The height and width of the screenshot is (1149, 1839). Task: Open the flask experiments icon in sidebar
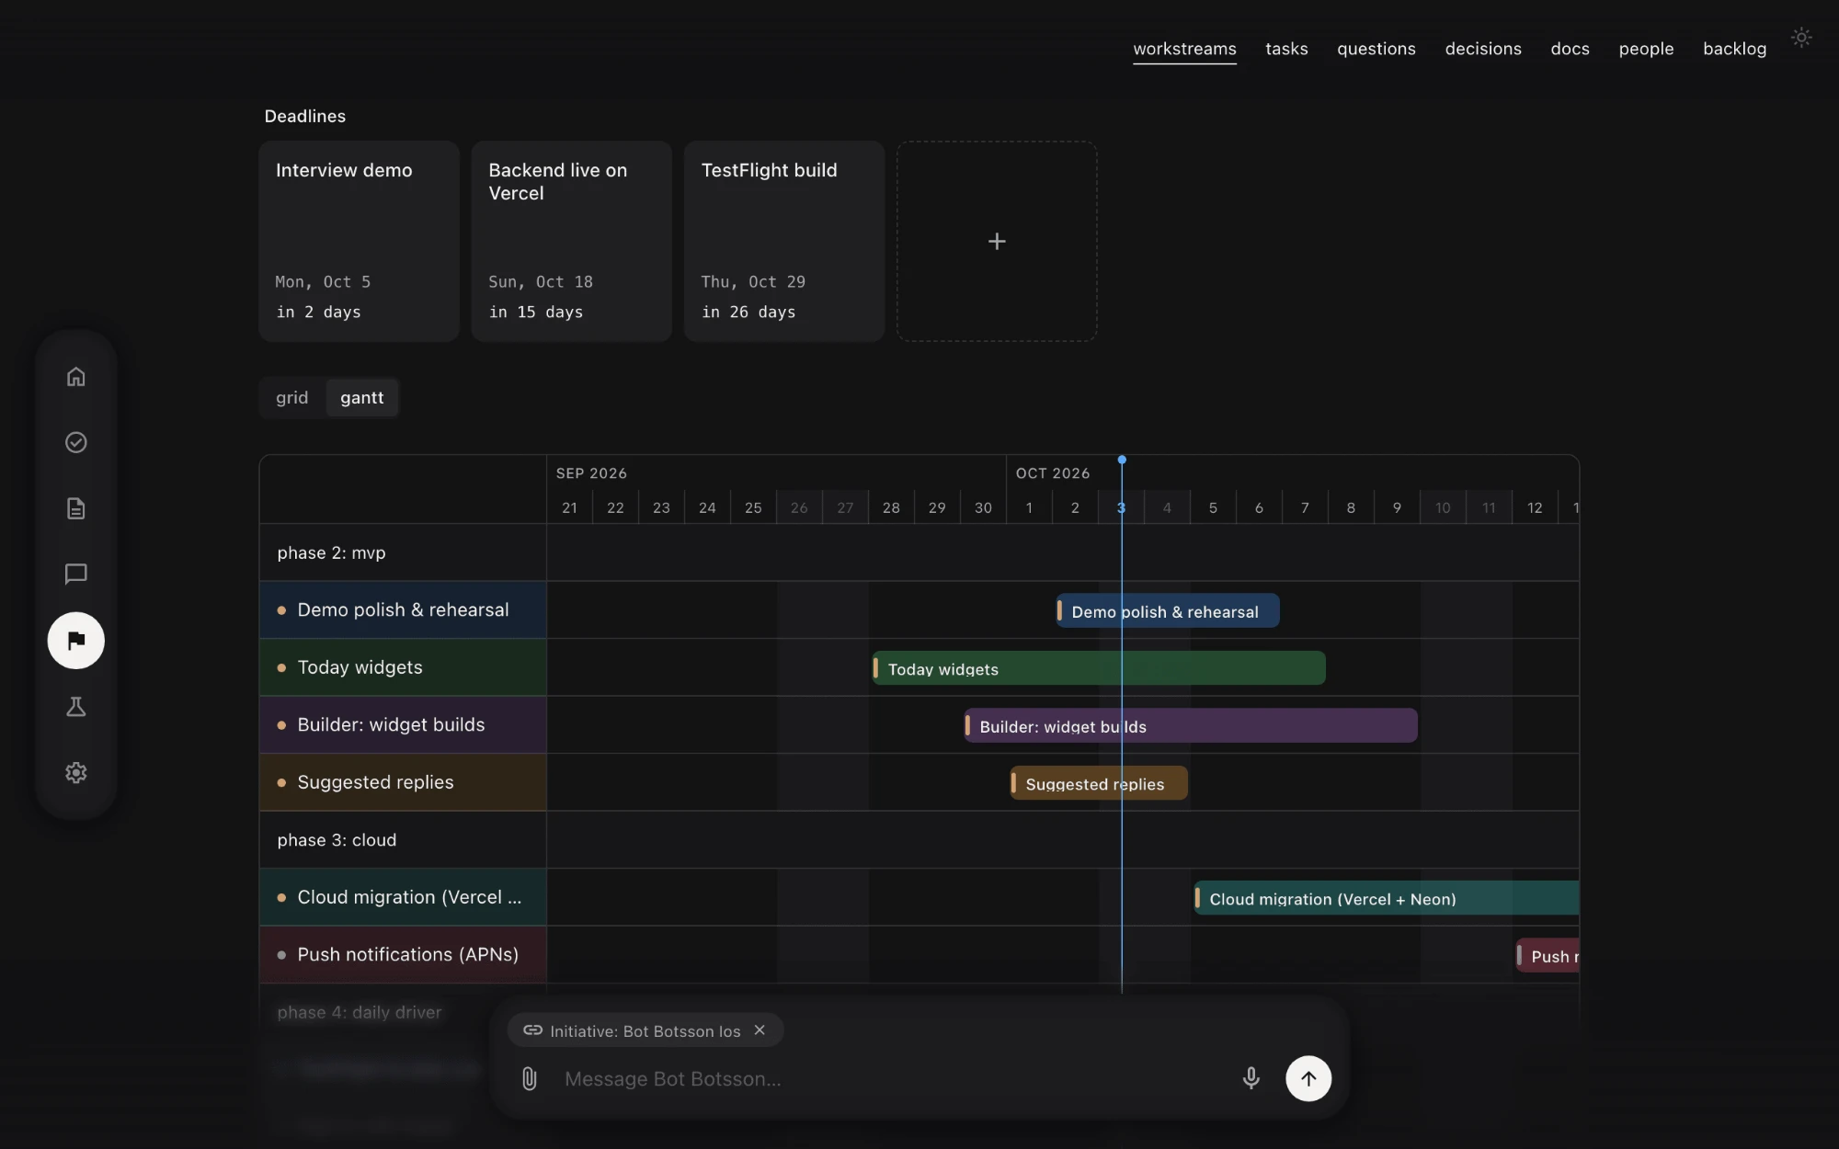(76, 707)
